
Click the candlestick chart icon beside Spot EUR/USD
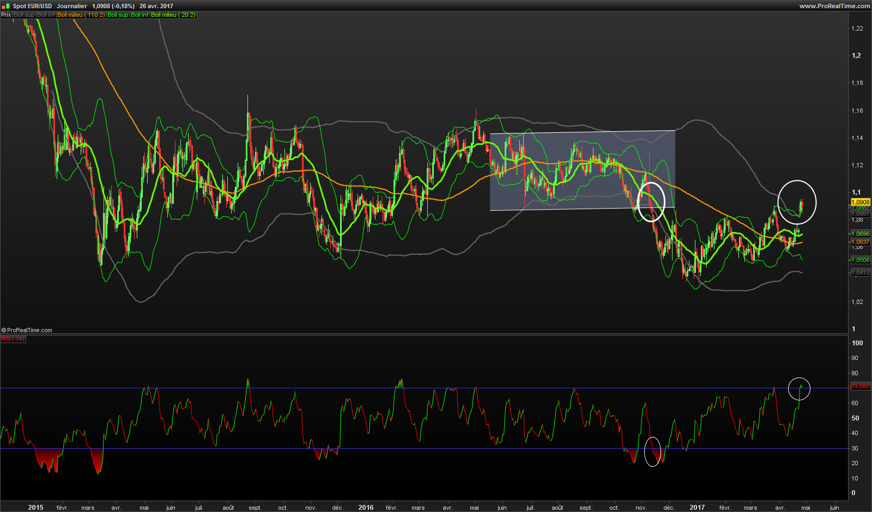(x=6, y=6)
